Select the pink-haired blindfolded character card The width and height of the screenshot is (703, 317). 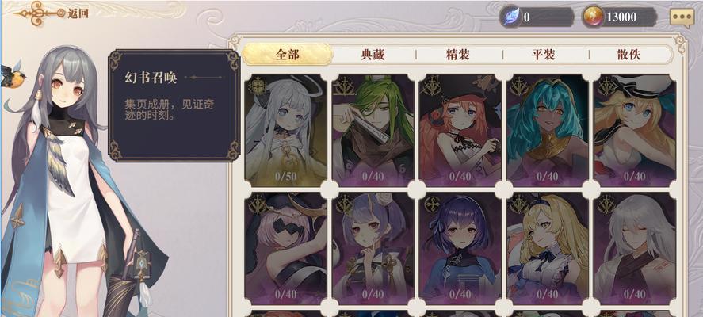click(286, 249)
